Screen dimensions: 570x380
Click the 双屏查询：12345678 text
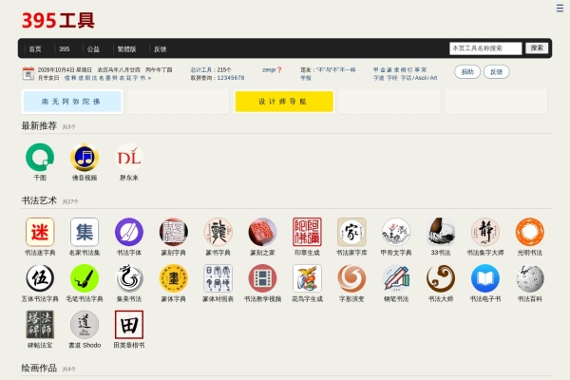coord(218,78)
